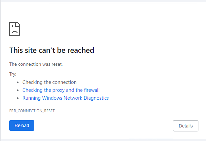Click the 'This site can't be reached' heading
Viewport: 206px width, 141px height.
pos(52,50)
